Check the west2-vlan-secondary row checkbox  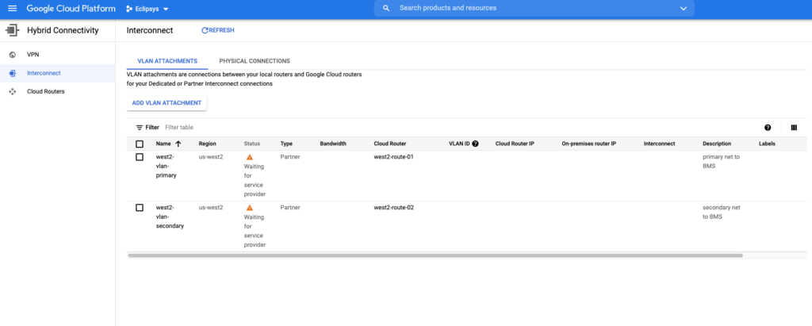coord(140,208)
